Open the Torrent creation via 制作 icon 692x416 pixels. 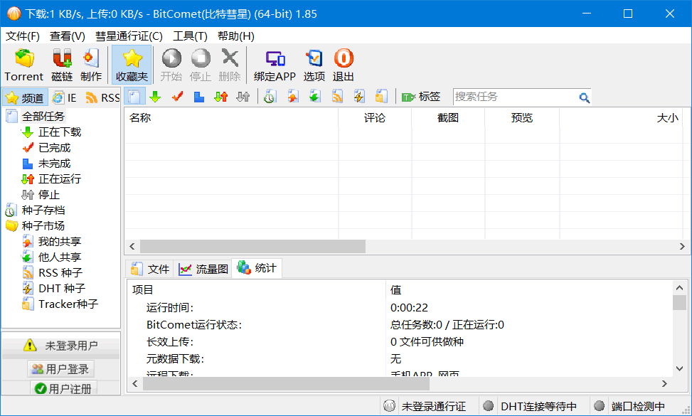pyautogui.click(x=91, y=64)
